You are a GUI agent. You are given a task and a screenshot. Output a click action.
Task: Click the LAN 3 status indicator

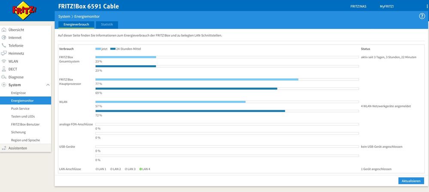[x=126, y=169]
